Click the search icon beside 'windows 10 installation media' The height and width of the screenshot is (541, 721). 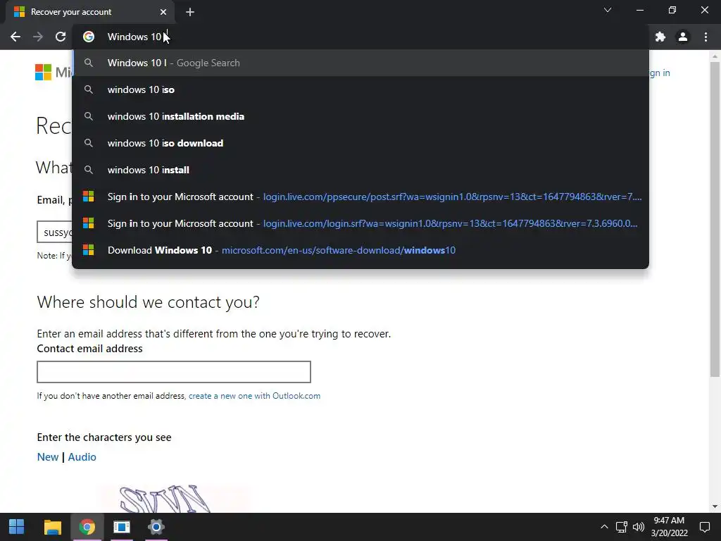(89, 116)
